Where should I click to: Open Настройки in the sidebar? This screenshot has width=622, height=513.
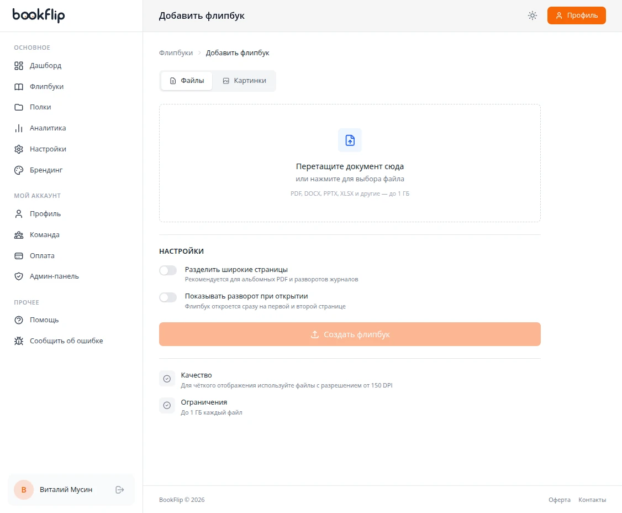point(71,149)
